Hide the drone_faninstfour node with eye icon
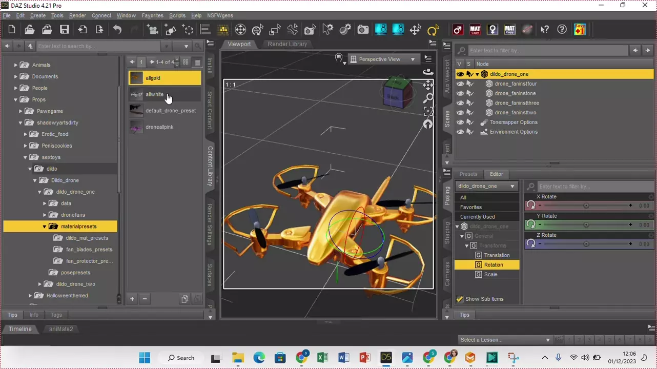 (x=460, y=84)
